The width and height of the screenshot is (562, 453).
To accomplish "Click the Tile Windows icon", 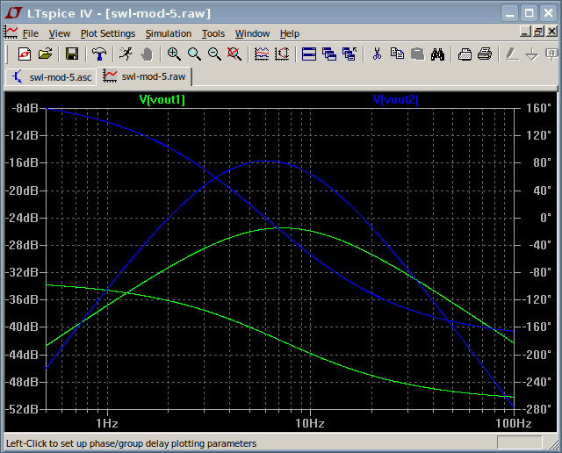I will click(x=309, y=54).
